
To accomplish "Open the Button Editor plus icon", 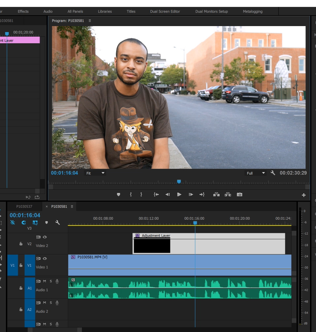I will coord(304,195).
